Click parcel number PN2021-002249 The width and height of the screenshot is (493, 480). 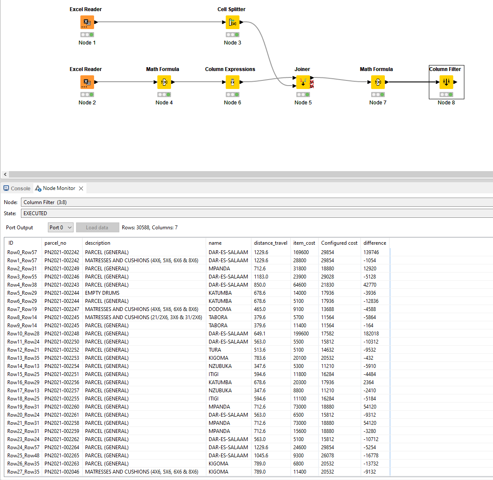(62, 269)
